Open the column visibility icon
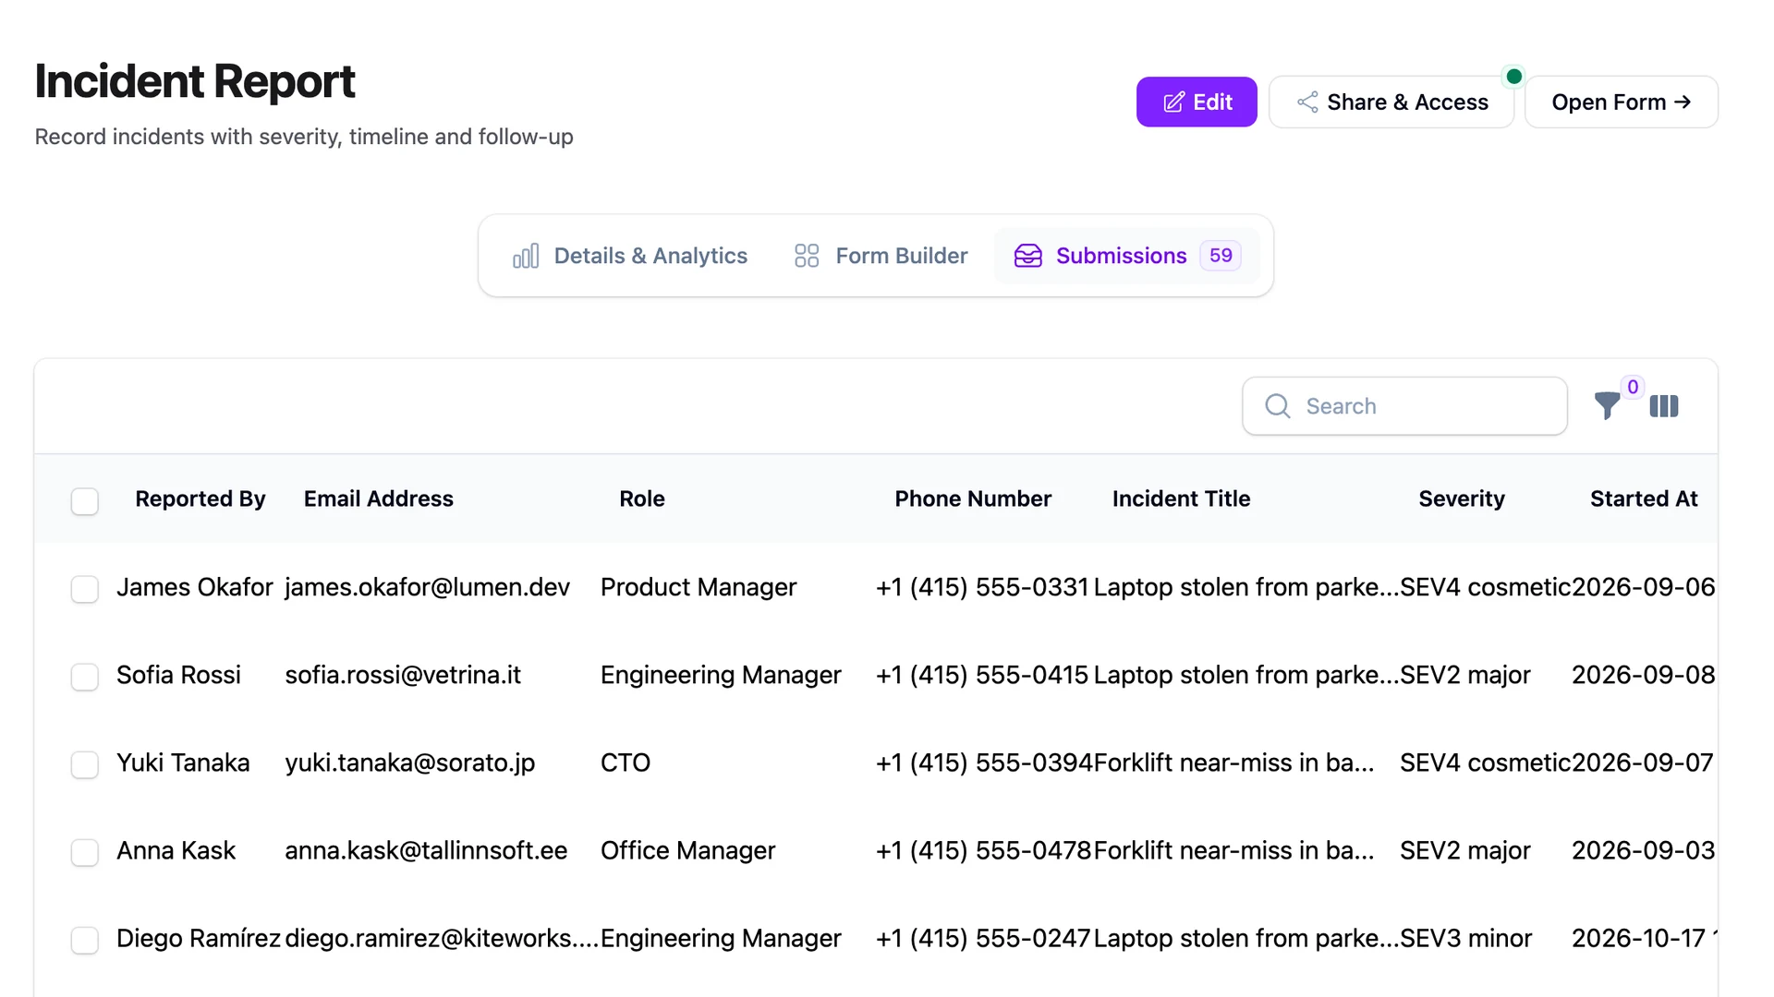This screenshot has width=1774, height=997. 1664,406
